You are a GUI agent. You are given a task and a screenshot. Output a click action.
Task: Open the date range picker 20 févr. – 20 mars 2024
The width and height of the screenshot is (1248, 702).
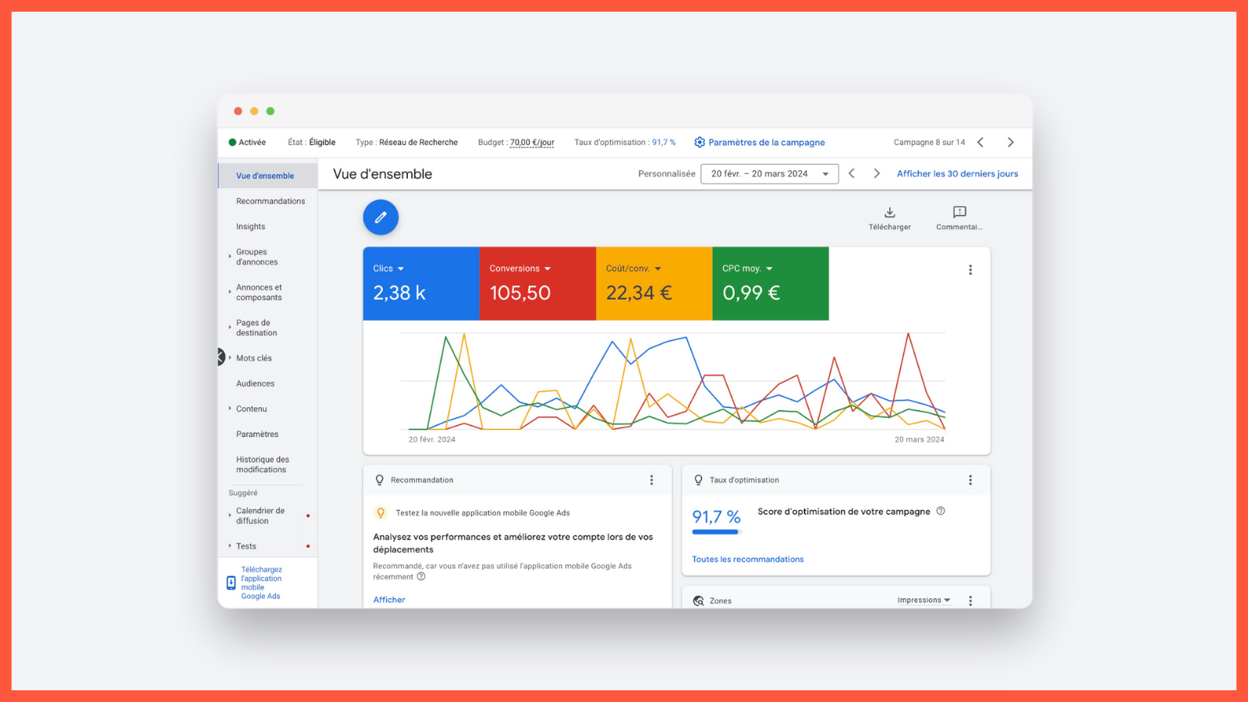click(x=769, y=173)
